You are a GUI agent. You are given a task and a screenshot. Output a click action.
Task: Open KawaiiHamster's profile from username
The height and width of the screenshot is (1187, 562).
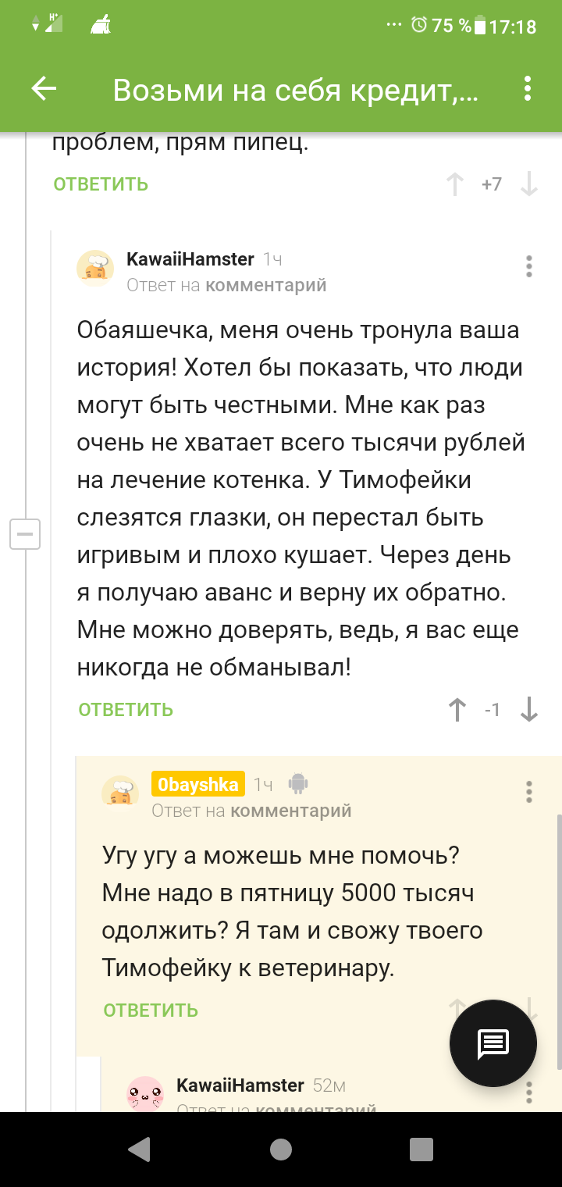(190, 259)
